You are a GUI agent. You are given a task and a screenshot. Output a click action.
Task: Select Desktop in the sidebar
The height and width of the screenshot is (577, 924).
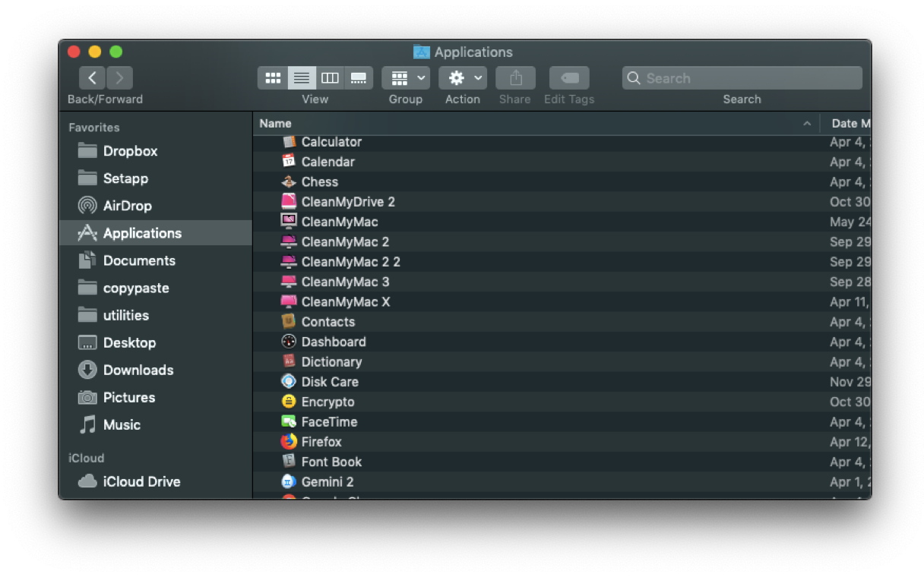(155, 342)
